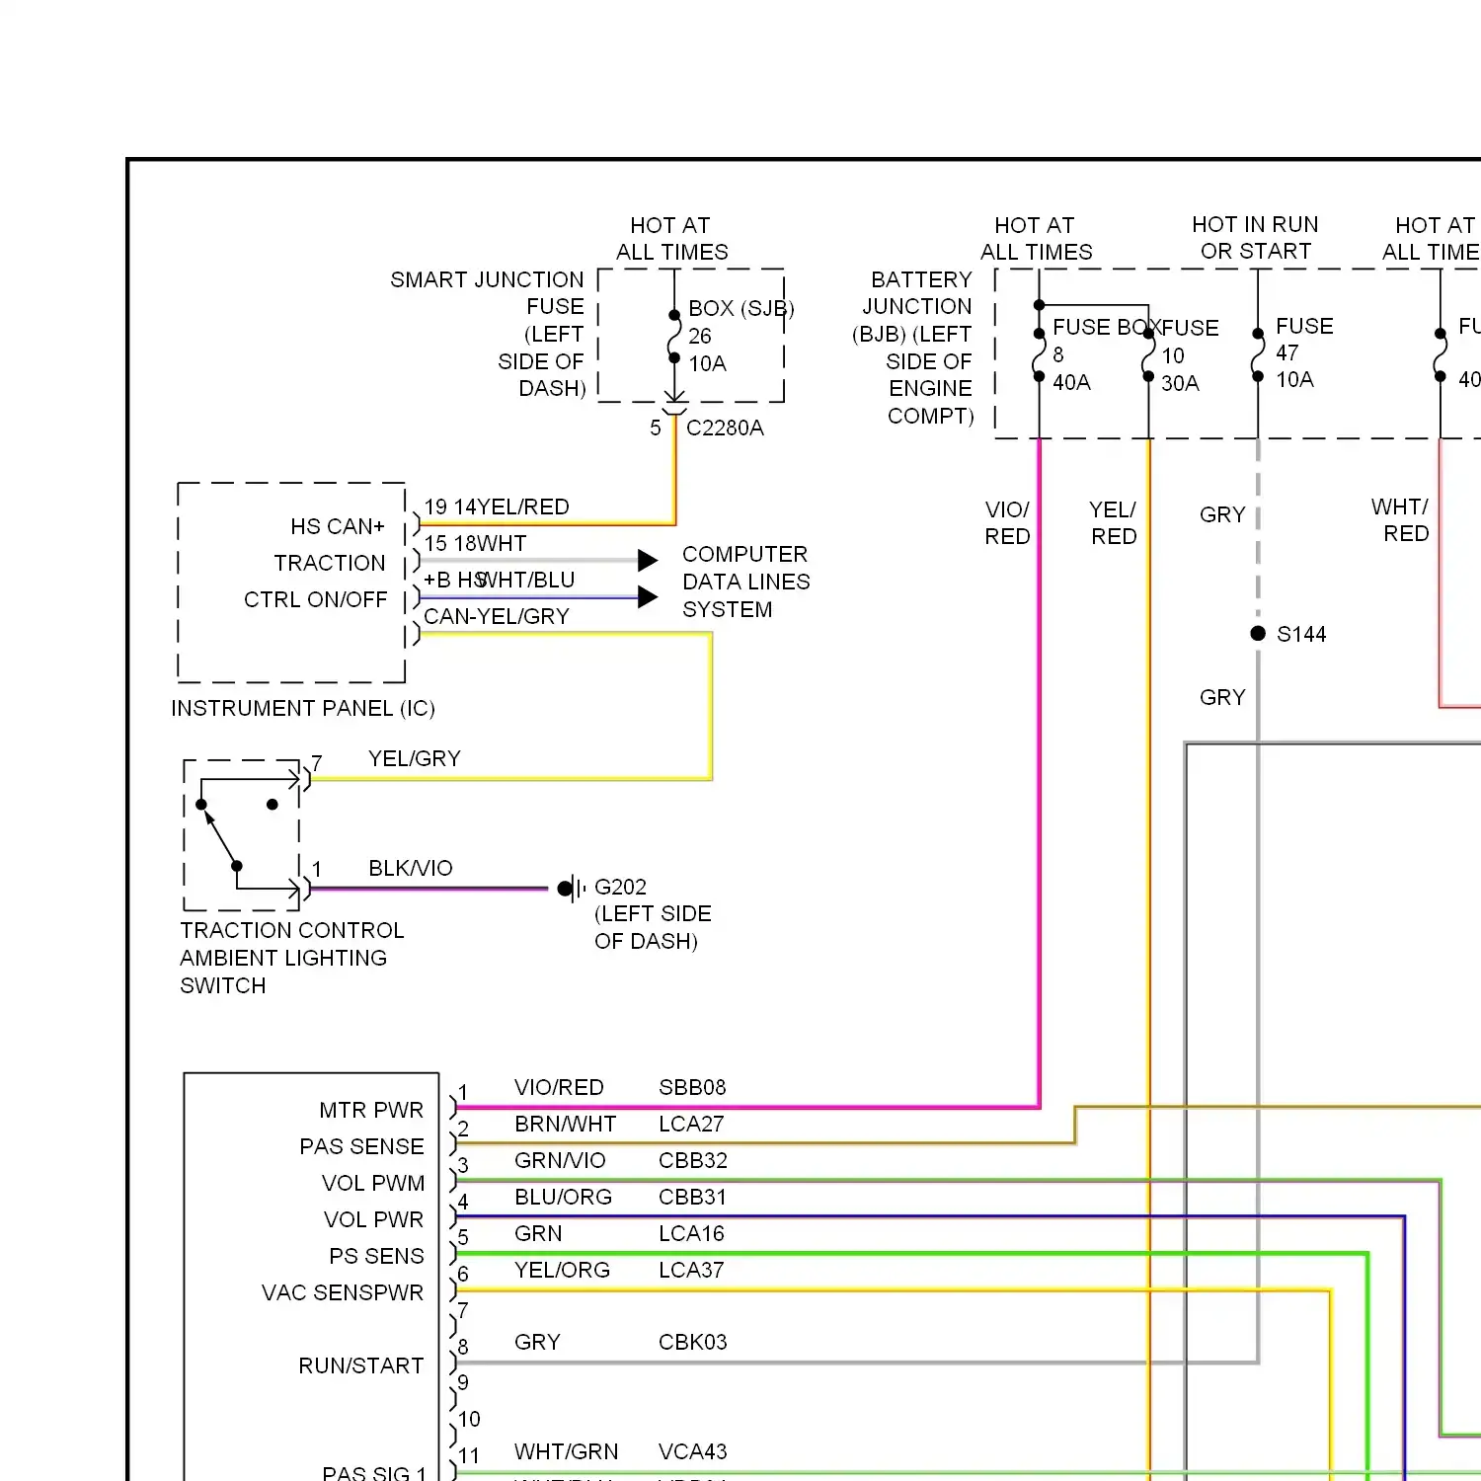
Task: Click the GRY wire label at pin 8
Action: (x=537, y=1342)
